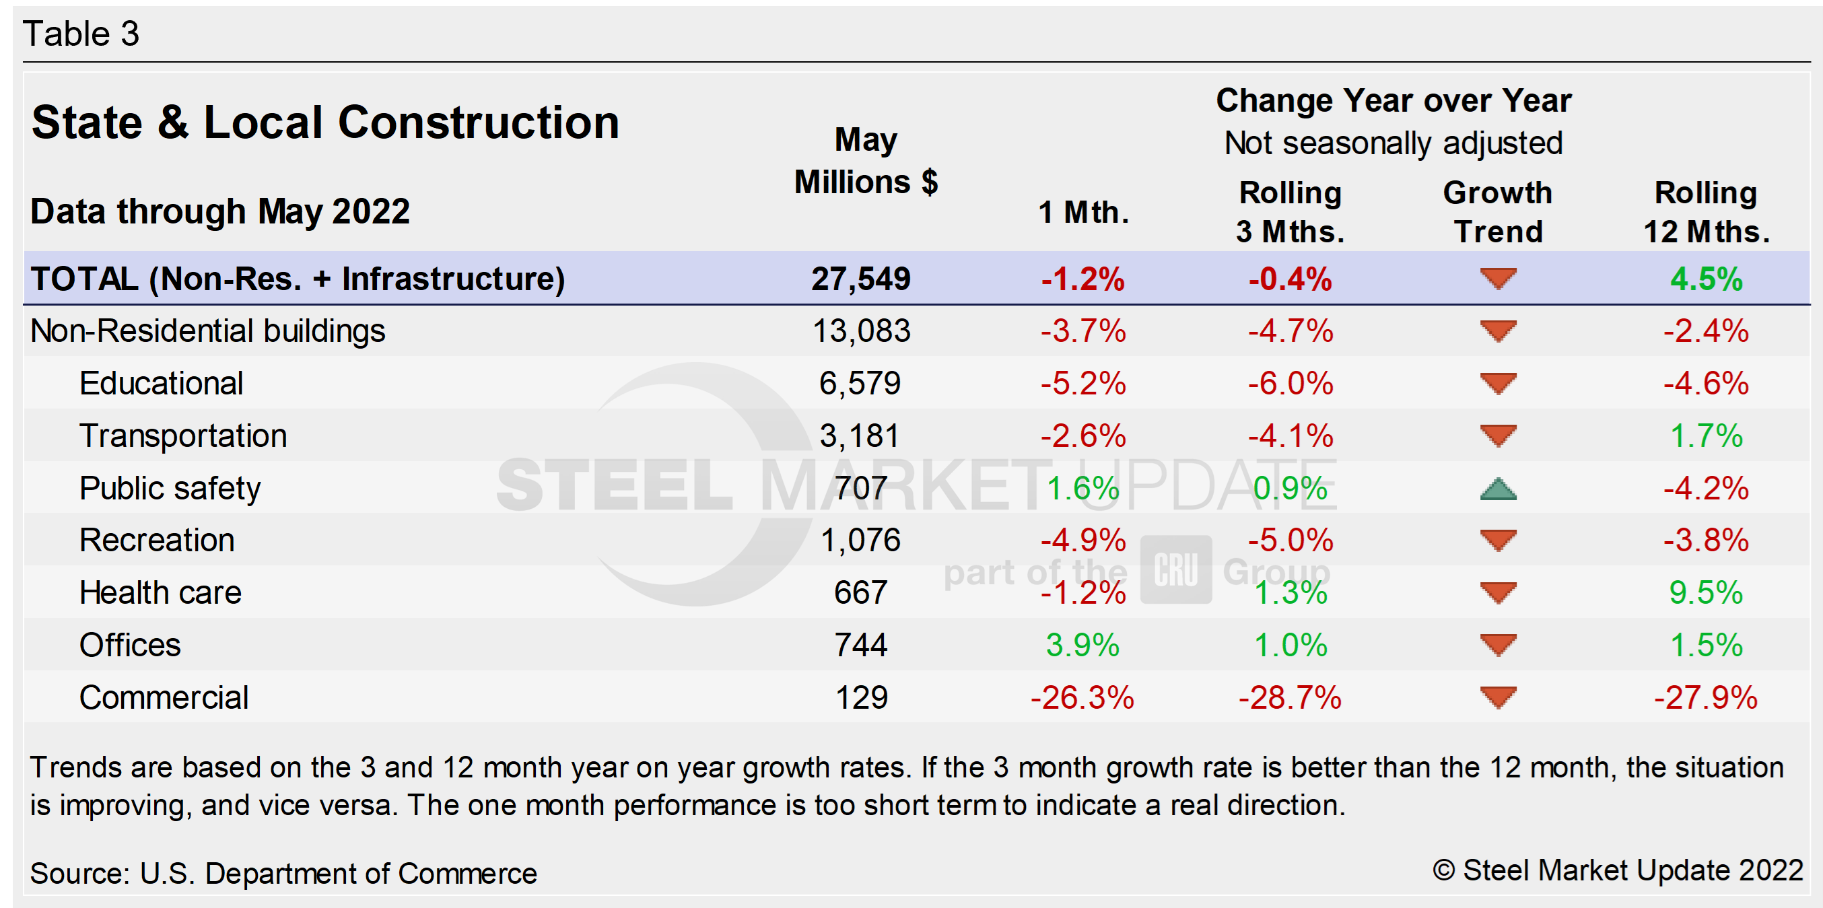The image size is (1823, 908).
Task: Click the Commercial row down trend arrow
Action: [1498, 697]
